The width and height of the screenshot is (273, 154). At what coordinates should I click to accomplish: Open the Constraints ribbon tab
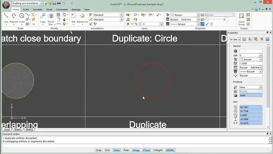pos(62,9)
